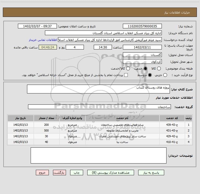The image size is (200, 194).
Task: Click the مترمربع unit in row 1
Action: click(72, 125)
